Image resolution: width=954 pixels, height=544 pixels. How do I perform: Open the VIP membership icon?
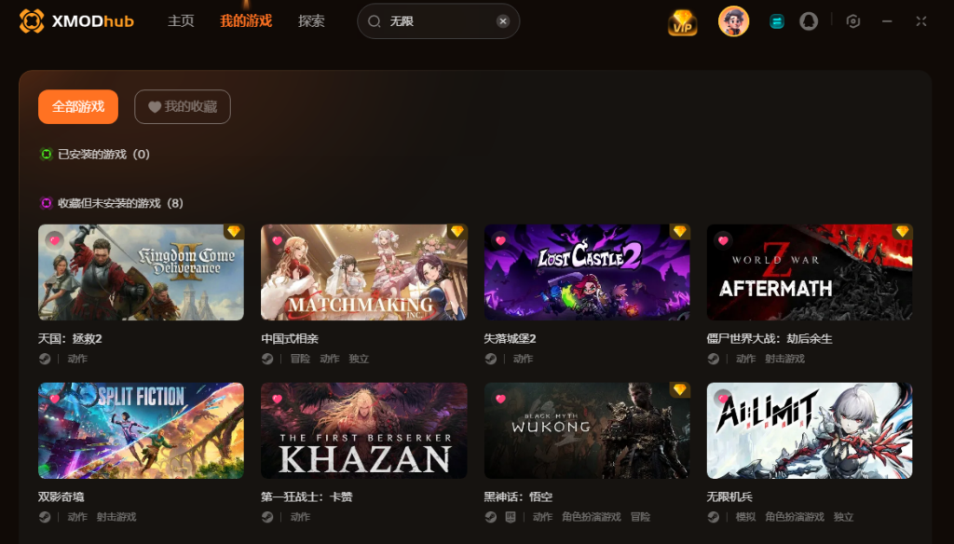pos(682,22)
